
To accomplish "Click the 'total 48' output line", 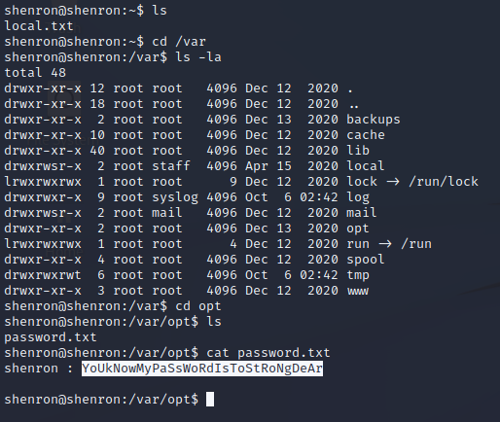I will tap(35, 73).
